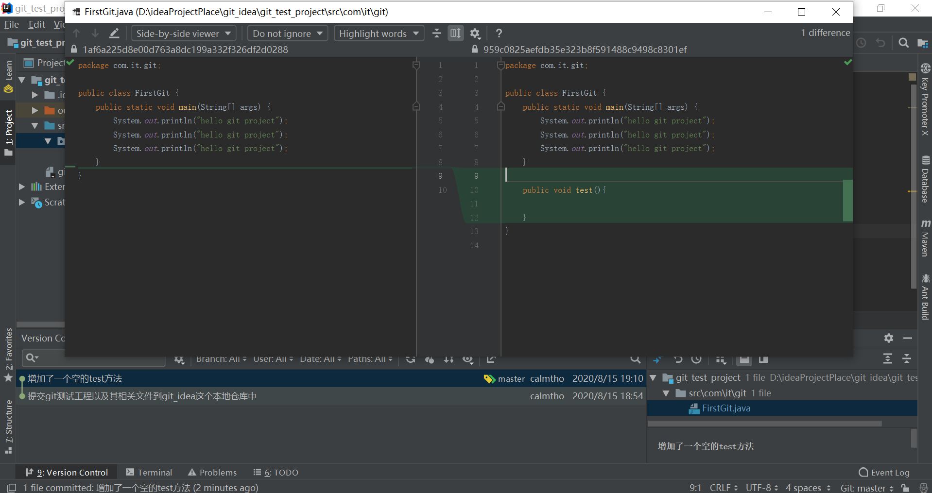Toggle 1: Project side tab
This screenshot has height=493, width=932.
8,133
